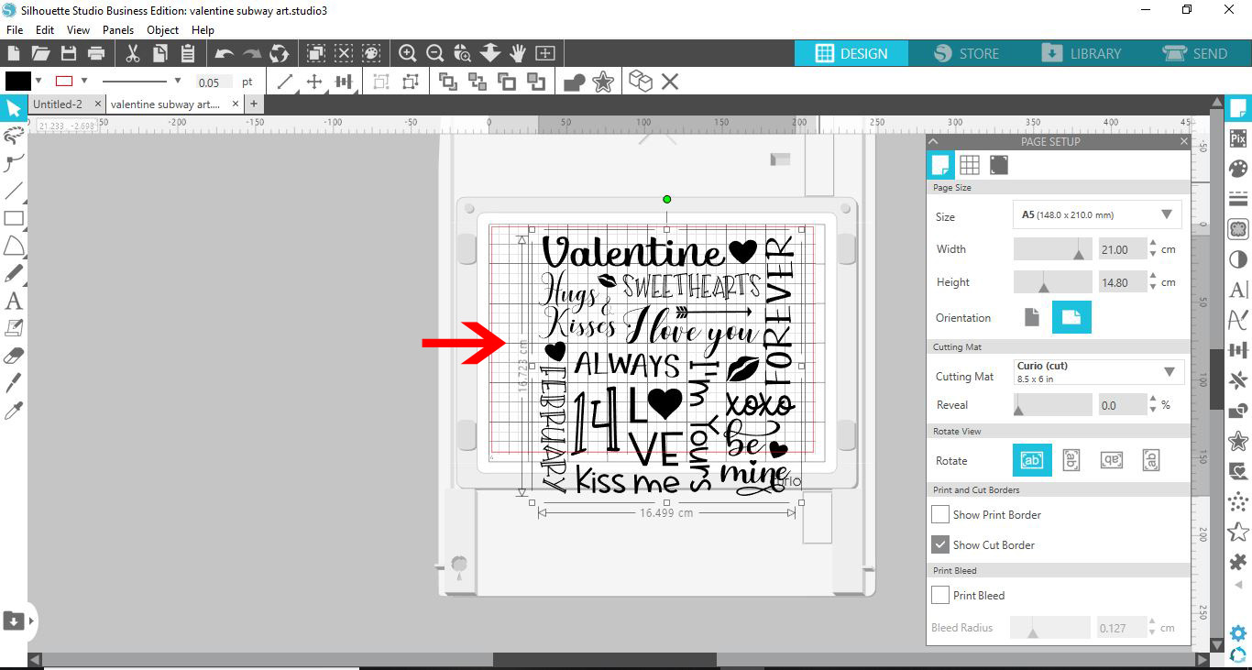Cut selection with scissors icon
The image size is (1252, 670).
pos(133,53)
